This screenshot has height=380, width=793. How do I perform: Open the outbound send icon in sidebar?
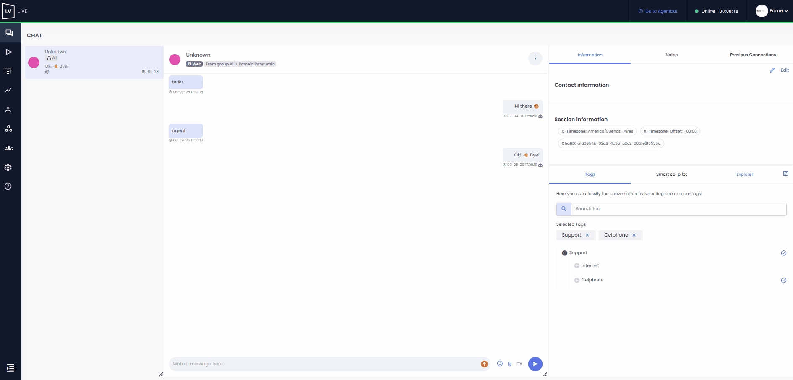pos(9,52)
